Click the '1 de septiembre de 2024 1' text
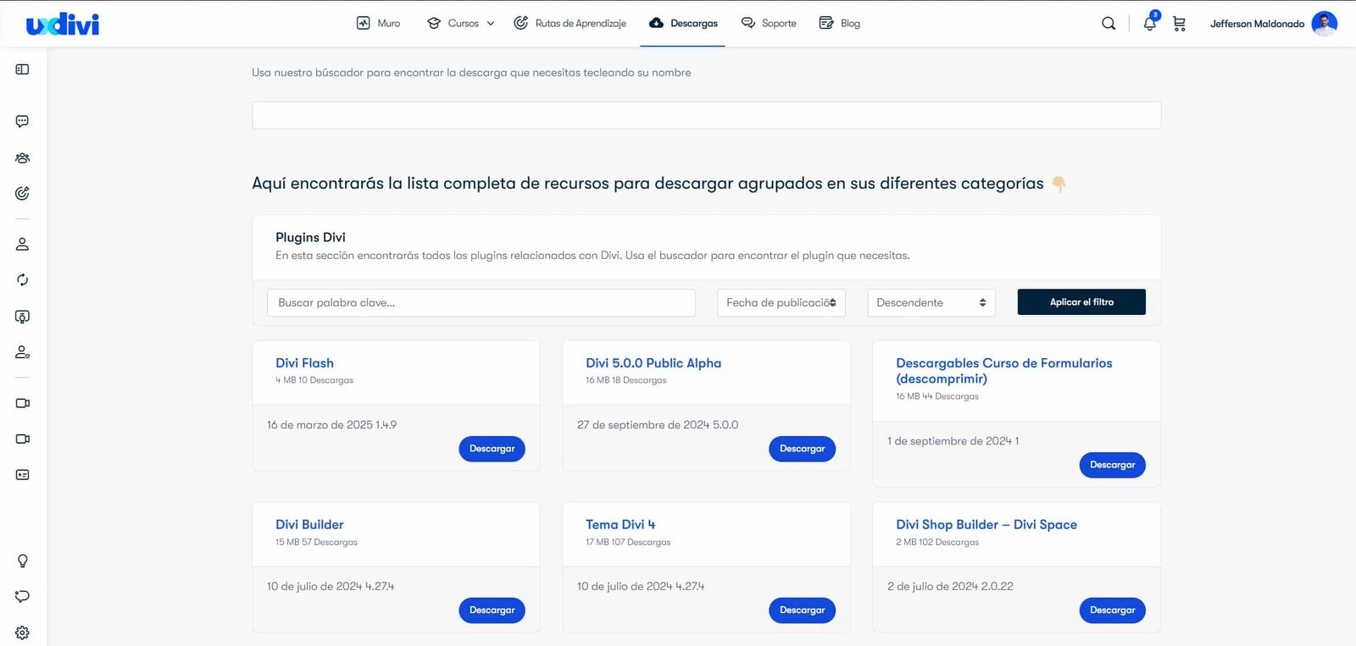This screenshot has width=1356, height=646. tap(953, 441)
